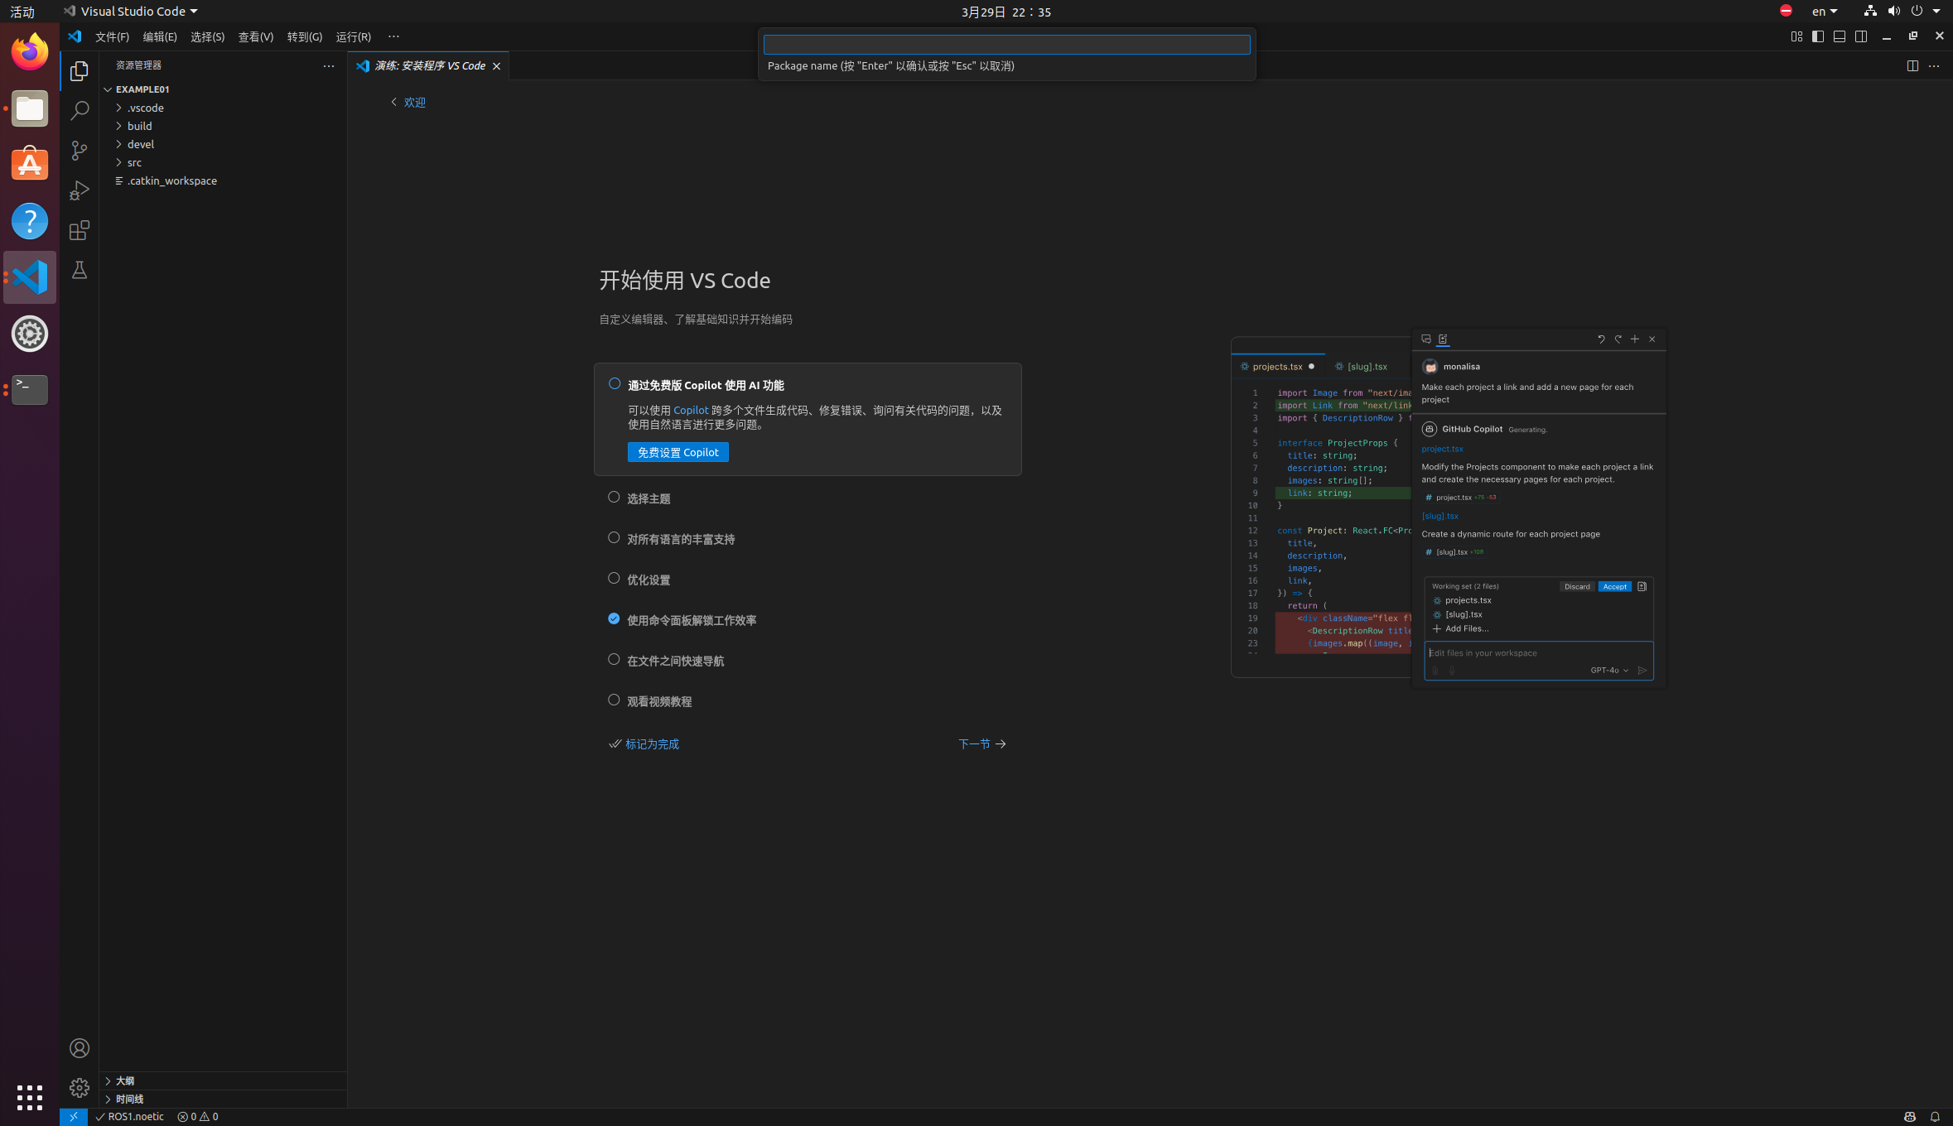The width and height of the screenshot is (1953, 1126).
Task: Open the 查看(V) menu
Action: (255, 36)
